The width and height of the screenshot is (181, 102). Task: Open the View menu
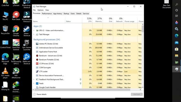click(47, 10)
